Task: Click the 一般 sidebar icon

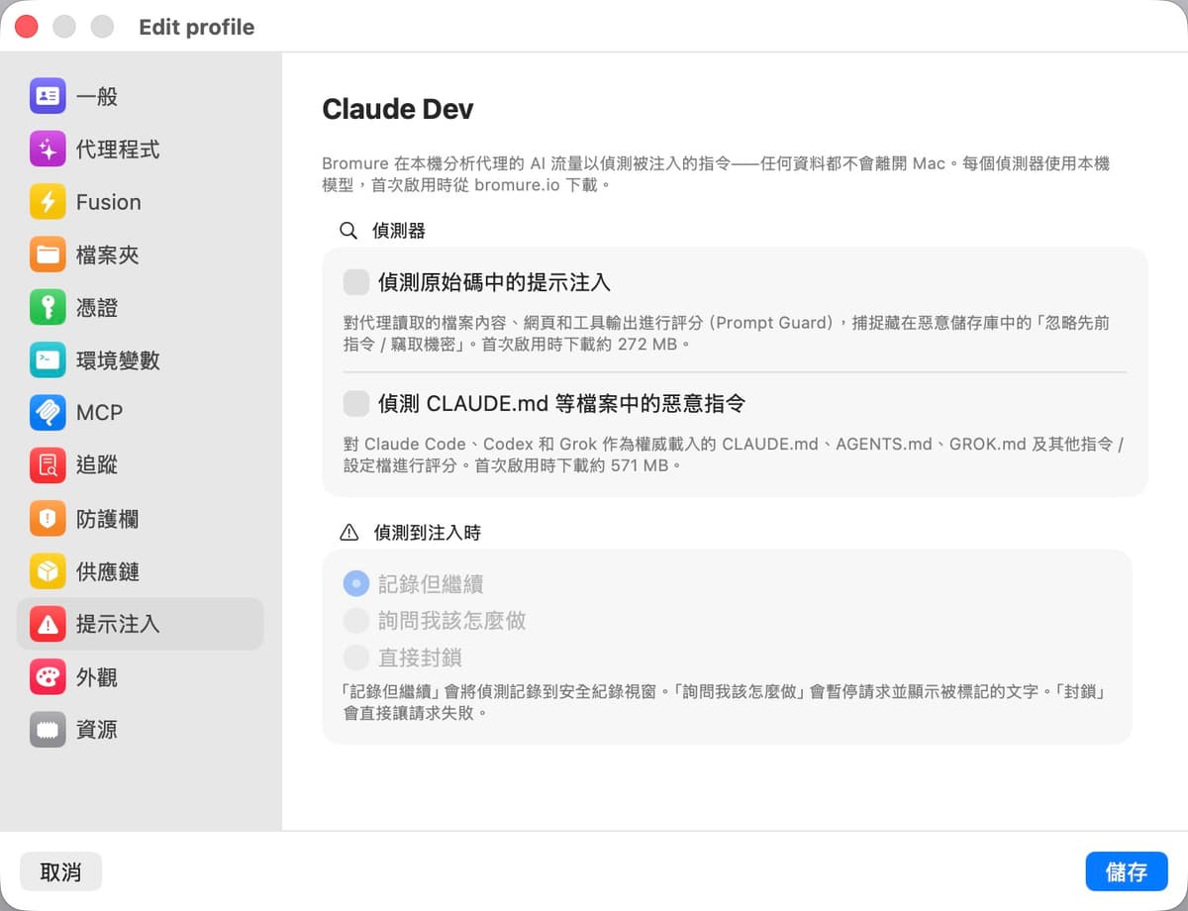Action: [48, 96]
